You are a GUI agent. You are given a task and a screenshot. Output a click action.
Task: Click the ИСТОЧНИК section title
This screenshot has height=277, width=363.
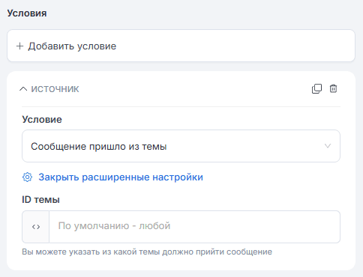pyautogui.click(x=55, y=89)
